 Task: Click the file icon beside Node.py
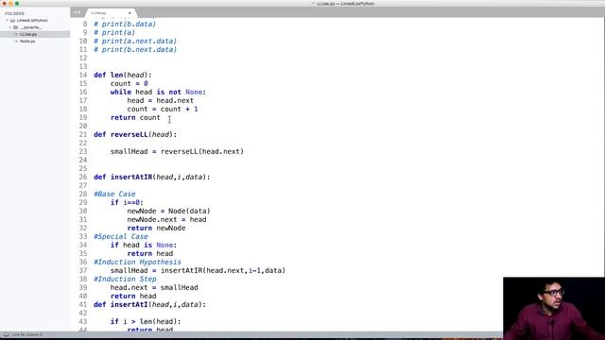point(16,42)
